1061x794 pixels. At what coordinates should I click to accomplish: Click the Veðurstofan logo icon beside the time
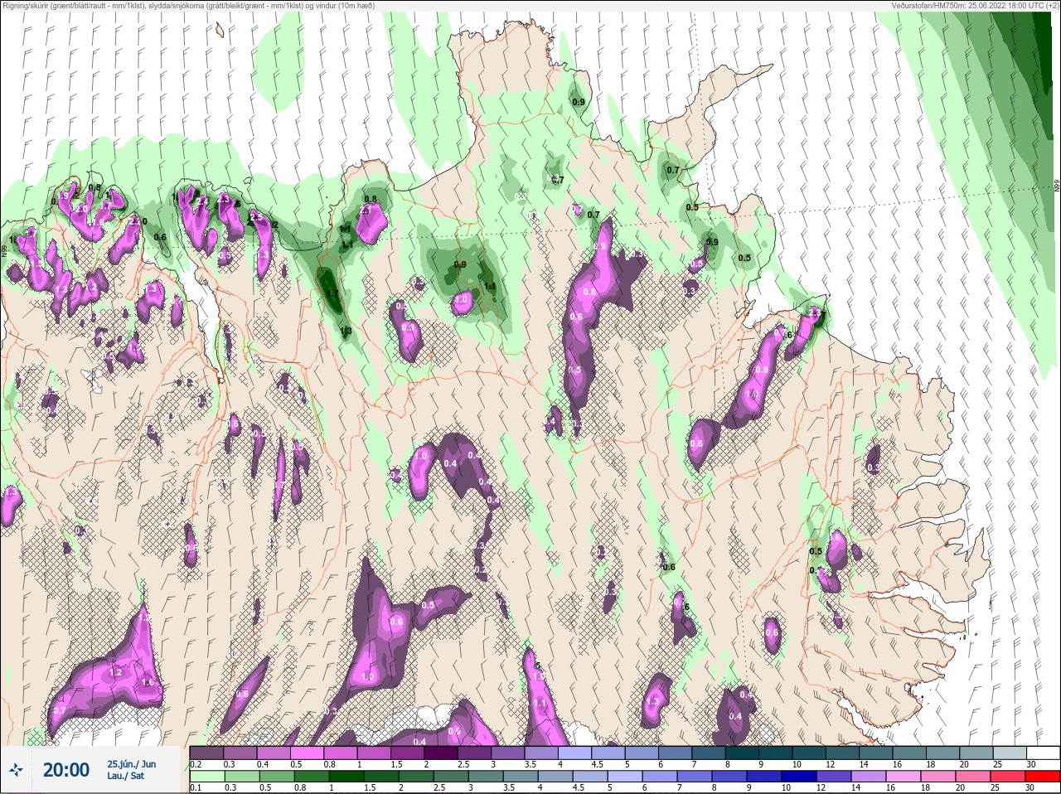click(x=15, y=770)
